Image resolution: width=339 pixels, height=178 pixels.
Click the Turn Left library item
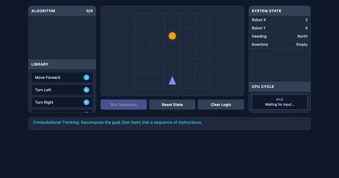coord(62,90)
